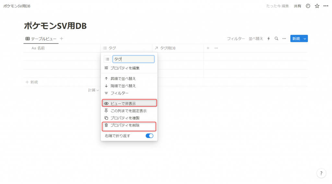Image resolution: width=332 pixels, height=184 pixels.
Task: Change the property type list icon
Action: click(107, 59)
